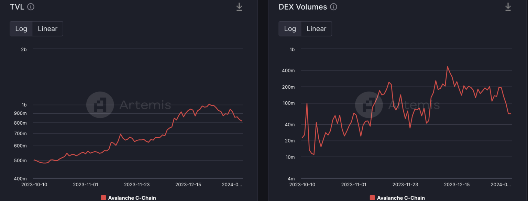Viewport: 528px width, 201px height.
Task: Click the red legend swatch under DEX Volumes chart
Action: (372, 198)
